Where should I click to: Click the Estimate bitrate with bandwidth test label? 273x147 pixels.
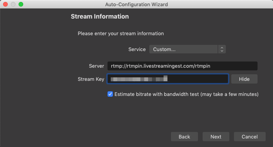click(186, 94)
